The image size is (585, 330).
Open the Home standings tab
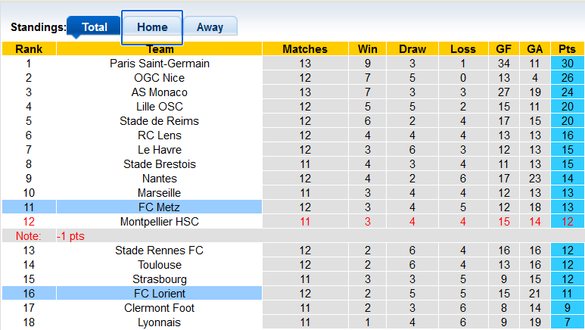point(152,26)
